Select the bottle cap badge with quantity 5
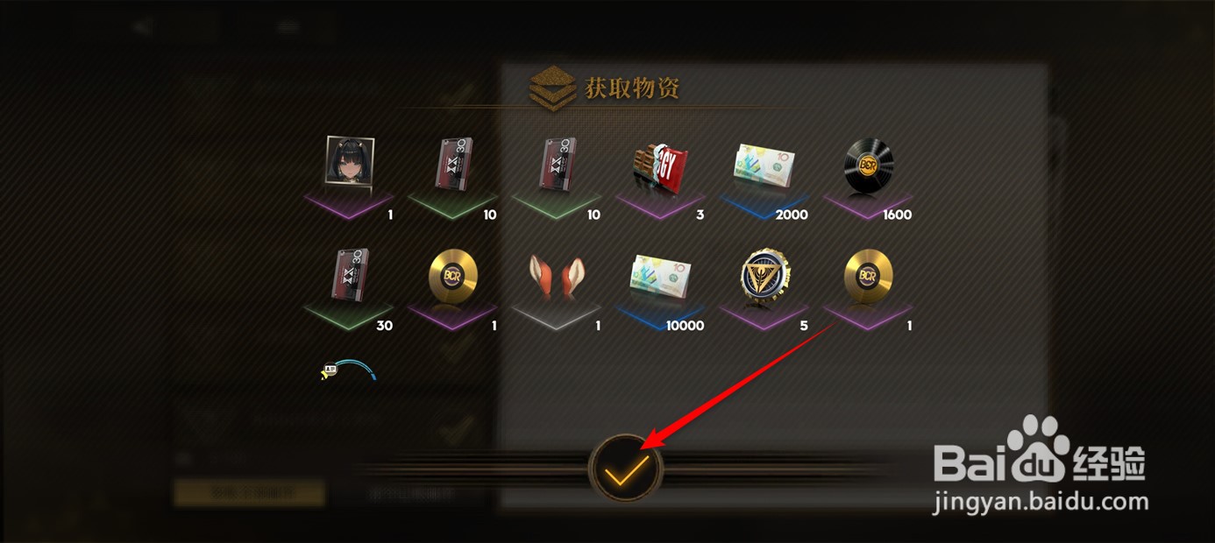Viewport: 1215px width, 543px height. [x=764, y=276]
